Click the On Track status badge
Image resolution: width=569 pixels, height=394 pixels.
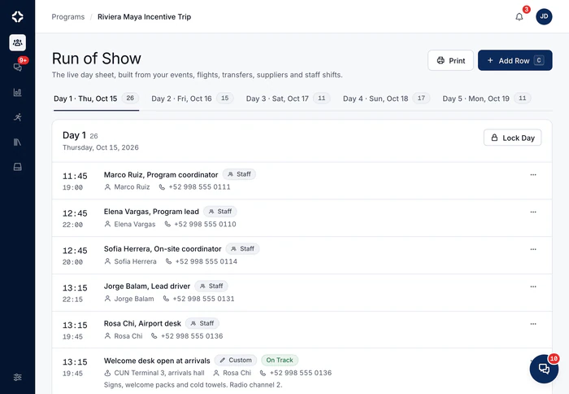click(280, 360)
